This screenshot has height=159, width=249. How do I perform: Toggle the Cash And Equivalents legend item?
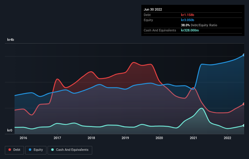[70, 150]
